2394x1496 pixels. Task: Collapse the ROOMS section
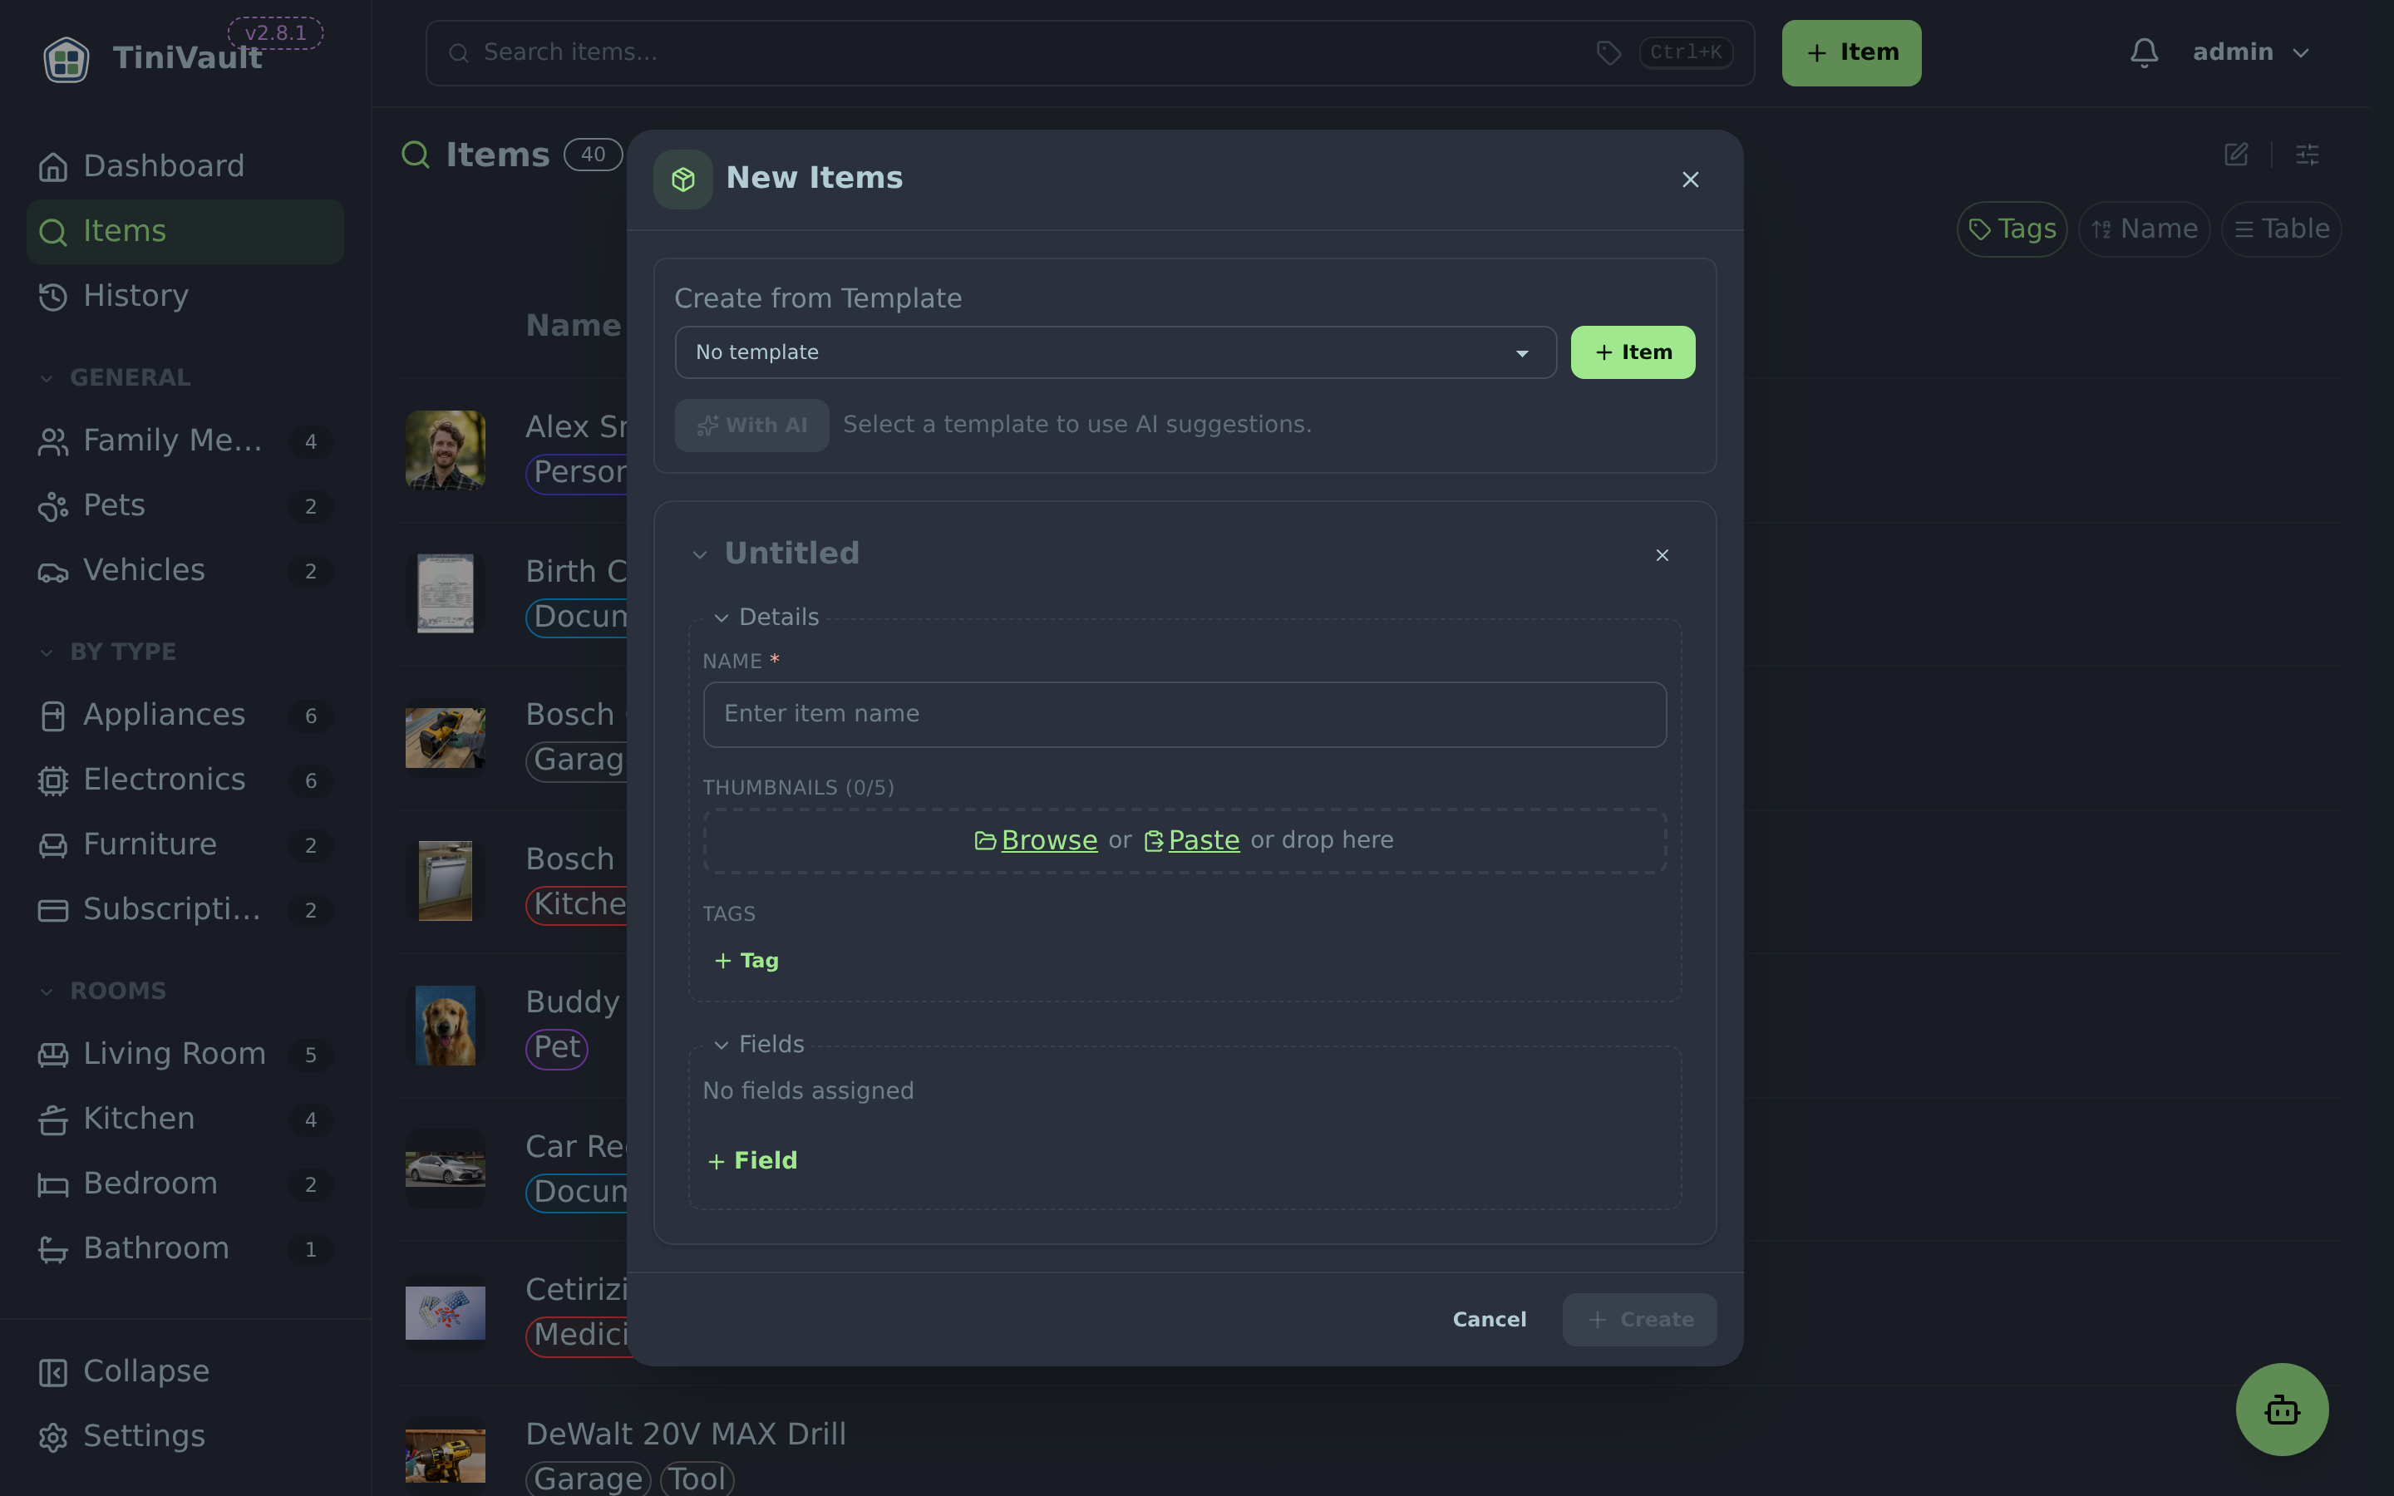coord(47,992)
